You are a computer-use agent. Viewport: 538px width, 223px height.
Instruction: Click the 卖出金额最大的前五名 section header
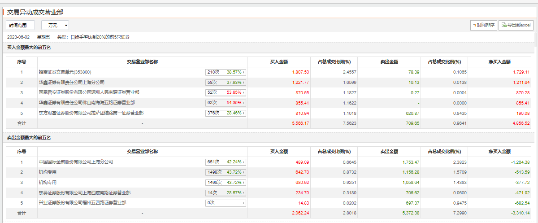tap(29, 138)
